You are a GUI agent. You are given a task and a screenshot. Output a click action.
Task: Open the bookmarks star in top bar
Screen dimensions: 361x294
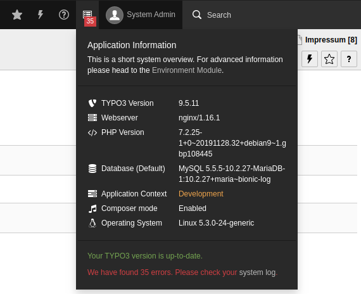point(17,15)
